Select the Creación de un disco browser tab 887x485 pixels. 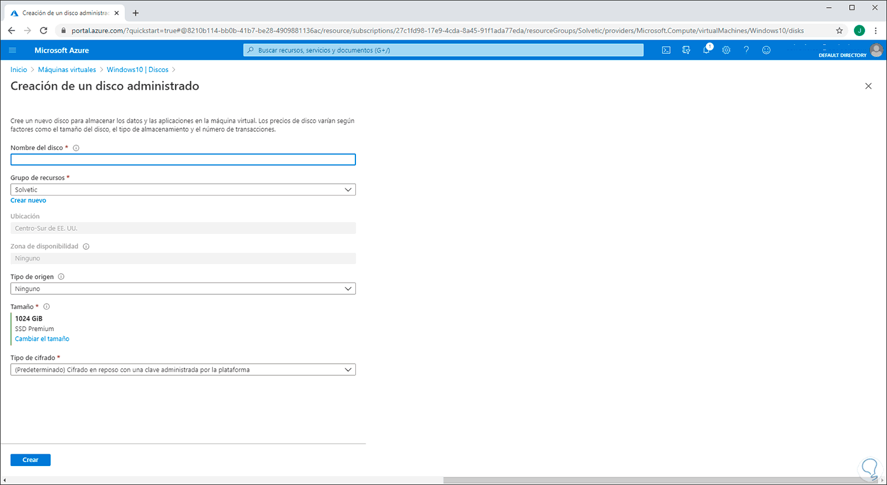click(x=65, y=13)
